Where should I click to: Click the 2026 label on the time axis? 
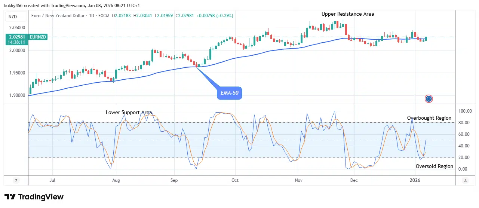click(415, 180)
